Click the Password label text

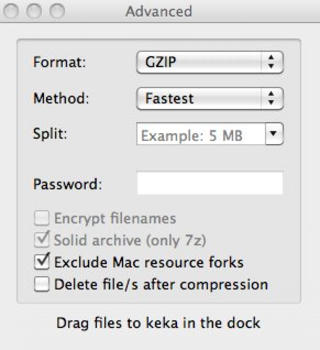click(67, 184)
